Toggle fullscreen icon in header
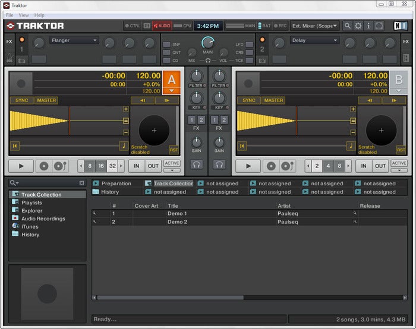416x329 pixels. pyautogui.click(x=379, y=26)
